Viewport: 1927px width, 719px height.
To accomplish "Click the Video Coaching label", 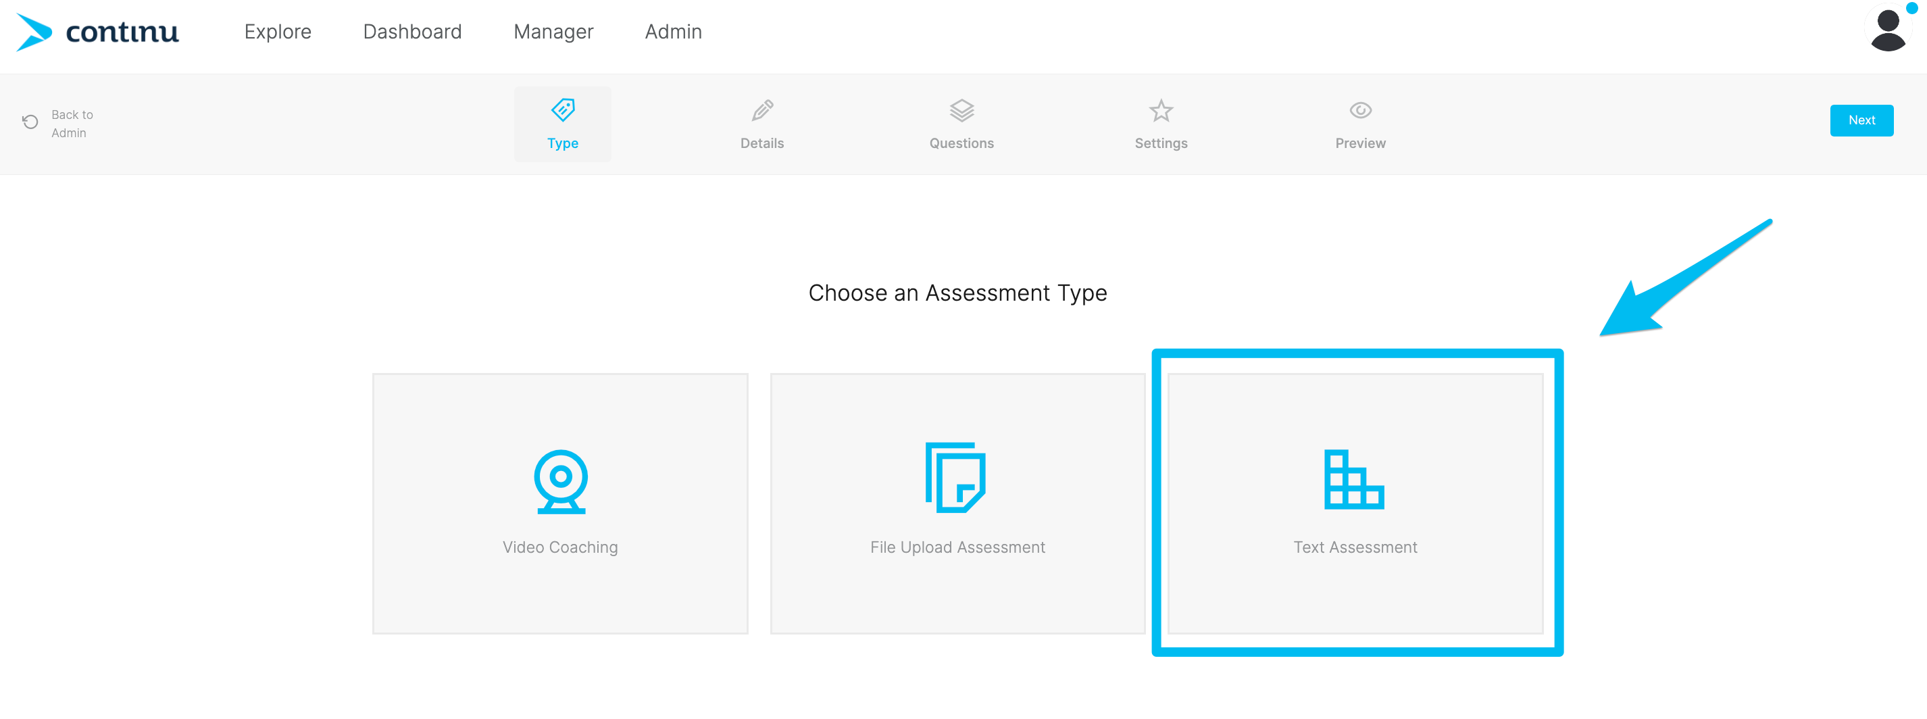I will 560,547.
